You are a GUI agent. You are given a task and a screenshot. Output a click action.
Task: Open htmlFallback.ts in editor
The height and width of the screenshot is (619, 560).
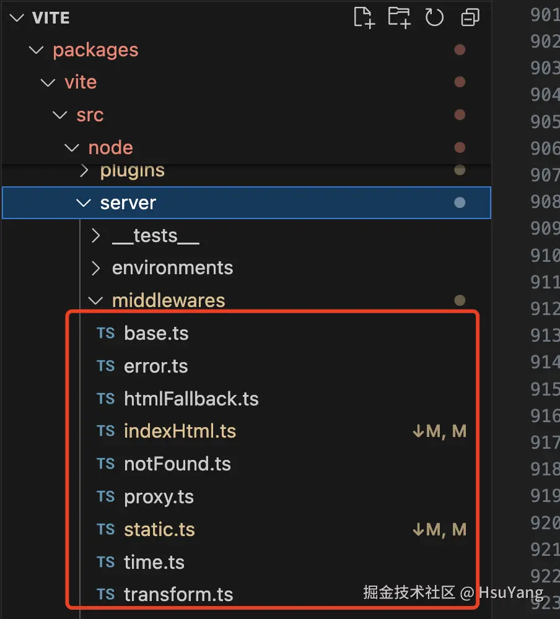[191, 399]
